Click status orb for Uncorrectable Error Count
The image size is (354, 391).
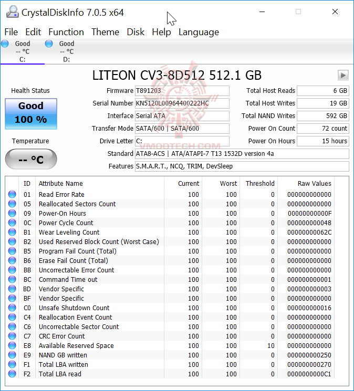click(x=12, y=270)
